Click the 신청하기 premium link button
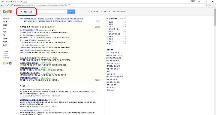Image resolution: width=216 pixels, height=115 pixels. tap(97, 27)
